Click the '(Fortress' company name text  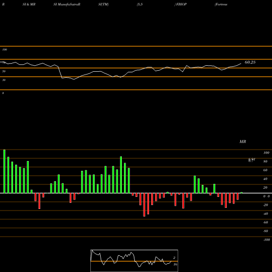pyautogui.click(x=221, y=4)
